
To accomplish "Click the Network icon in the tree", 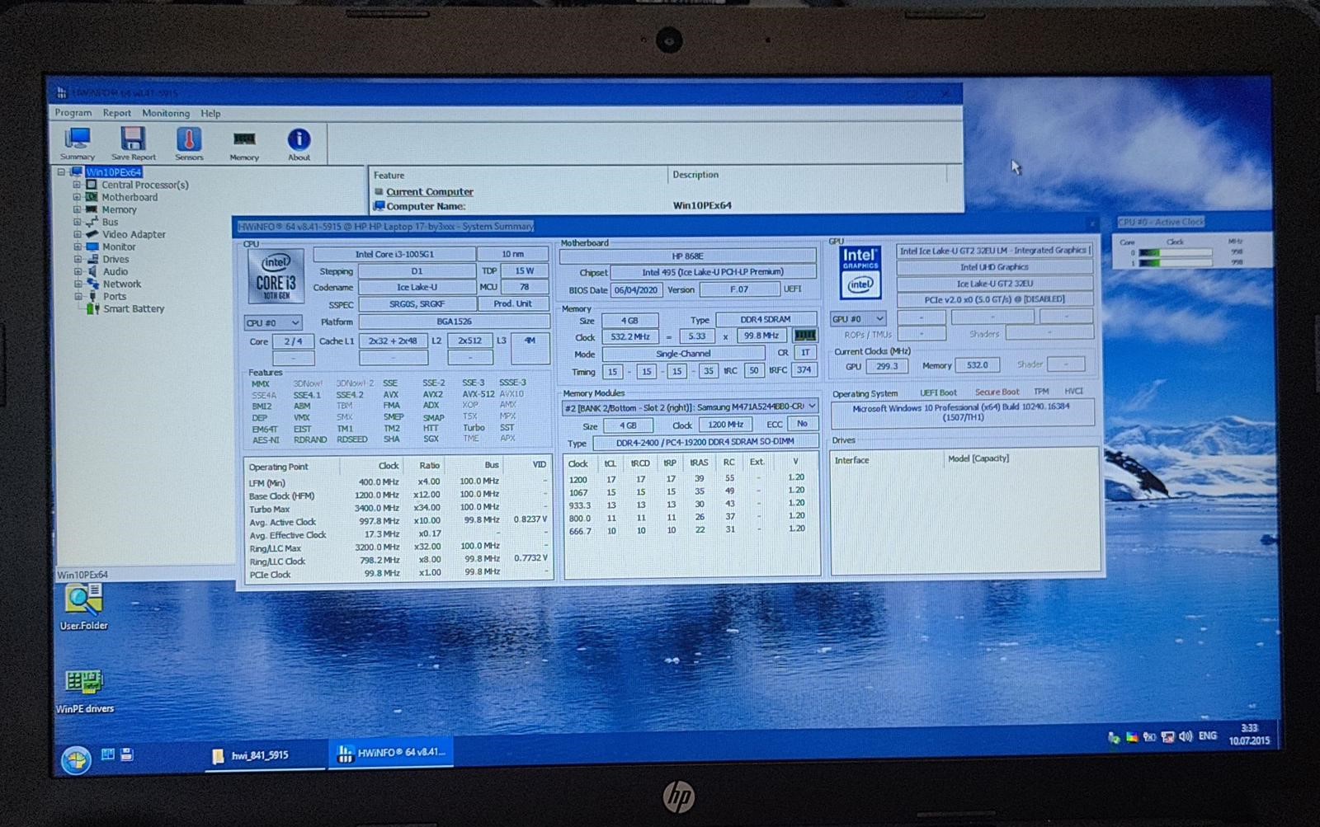I will click(92, 284).
